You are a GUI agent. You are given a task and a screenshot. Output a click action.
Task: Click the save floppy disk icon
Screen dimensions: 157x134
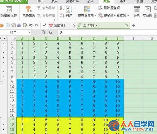(x=8, y=25)
